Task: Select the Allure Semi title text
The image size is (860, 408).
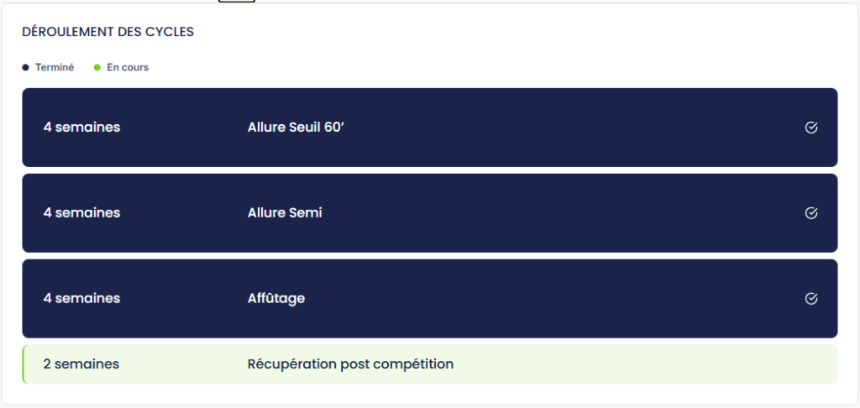Action: coord(285,213)
